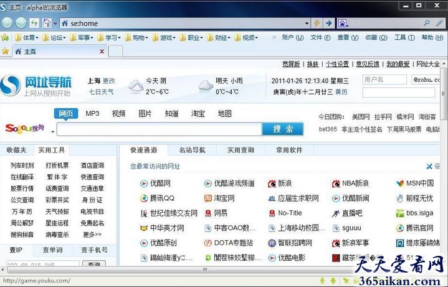The image size is (448, 287).
Task: Click the pencil icon in the top right
Action: pyautogui.click(x=439, y=23)
